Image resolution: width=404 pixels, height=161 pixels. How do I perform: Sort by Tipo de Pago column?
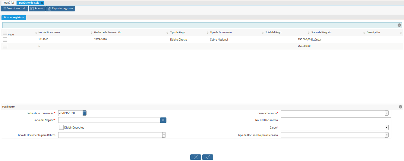178,32
